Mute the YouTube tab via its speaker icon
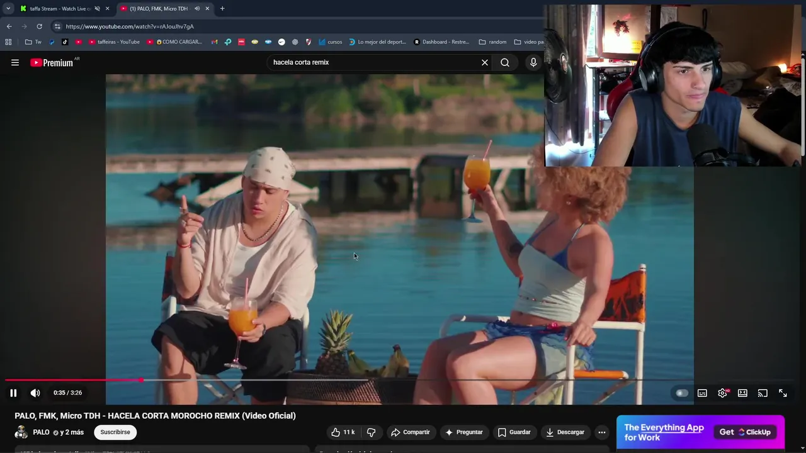This screenshot has width=806, height=453. click(197, 9)
